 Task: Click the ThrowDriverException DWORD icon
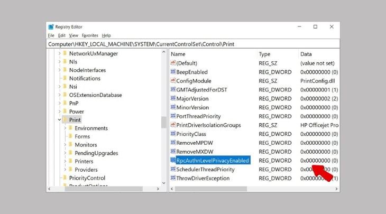coord(173,178)
